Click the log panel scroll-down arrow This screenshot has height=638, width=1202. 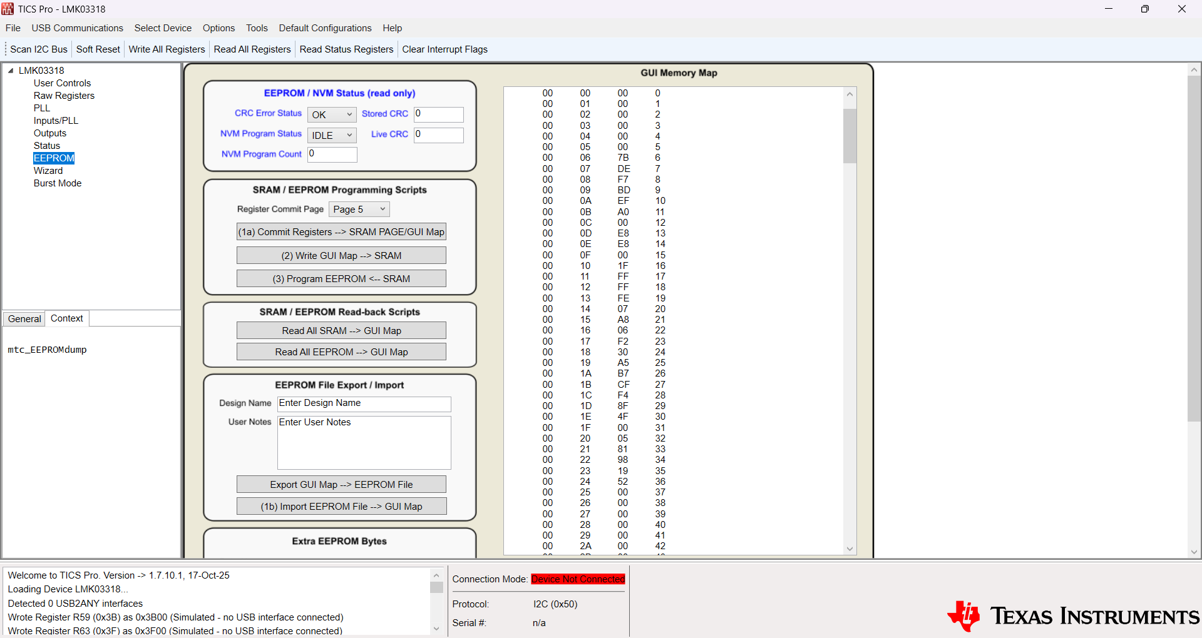436,629
